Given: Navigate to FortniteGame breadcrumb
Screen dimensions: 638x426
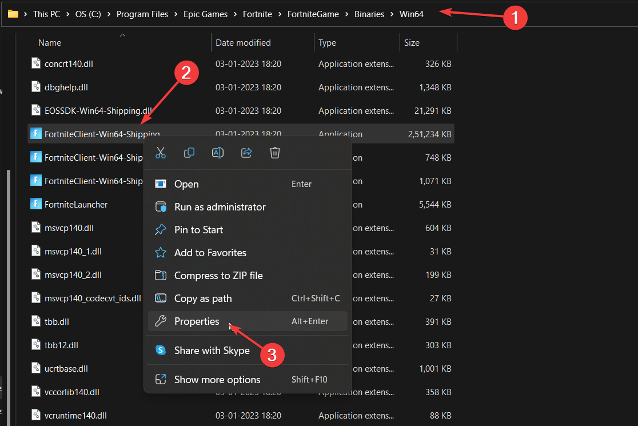Looking at the screenshot, I should click(313, 14).
